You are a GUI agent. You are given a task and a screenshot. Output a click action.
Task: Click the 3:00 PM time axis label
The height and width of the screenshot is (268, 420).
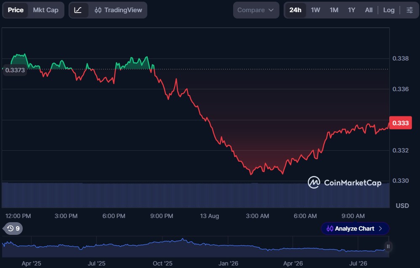pyautogui.click(x=66, y=216)
